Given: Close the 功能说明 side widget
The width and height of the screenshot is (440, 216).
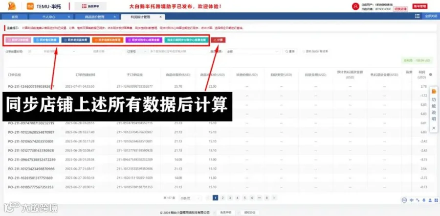Looking at the screenshot, I should 434,128.
